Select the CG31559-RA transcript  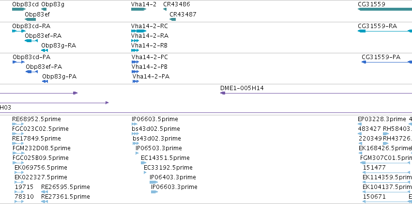(x=385, y=31)
